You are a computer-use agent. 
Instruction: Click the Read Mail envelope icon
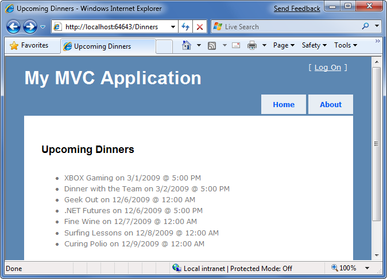[x=236, y=46]
